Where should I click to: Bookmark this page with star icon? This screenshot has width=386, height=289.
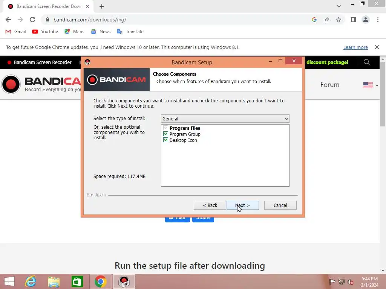coord(339,20)
